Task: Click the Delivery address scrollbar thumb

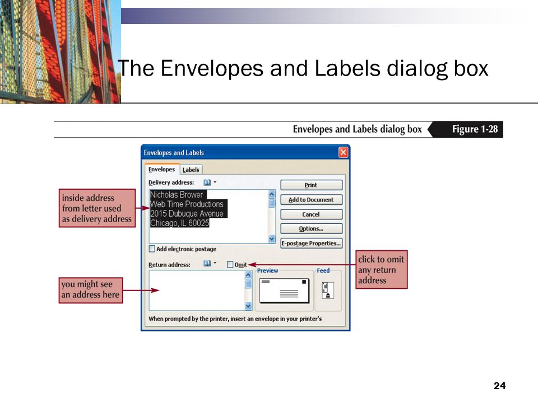Action: tap(272, 203)
